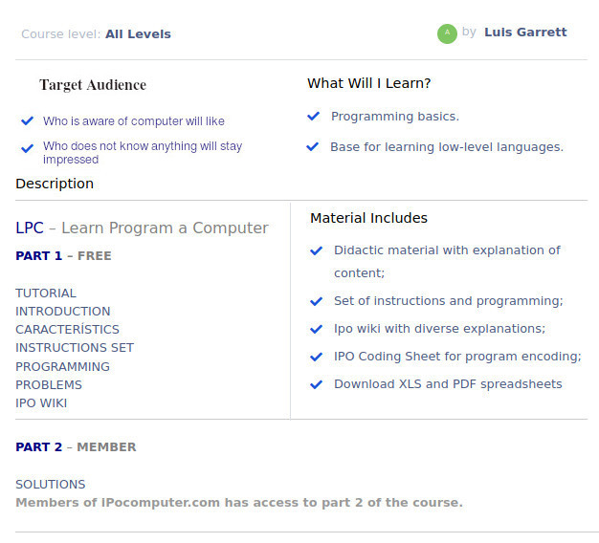Select the SOLUTIONS entry
This screenshot has height=543, width=599.
click(x=51, y=485)
